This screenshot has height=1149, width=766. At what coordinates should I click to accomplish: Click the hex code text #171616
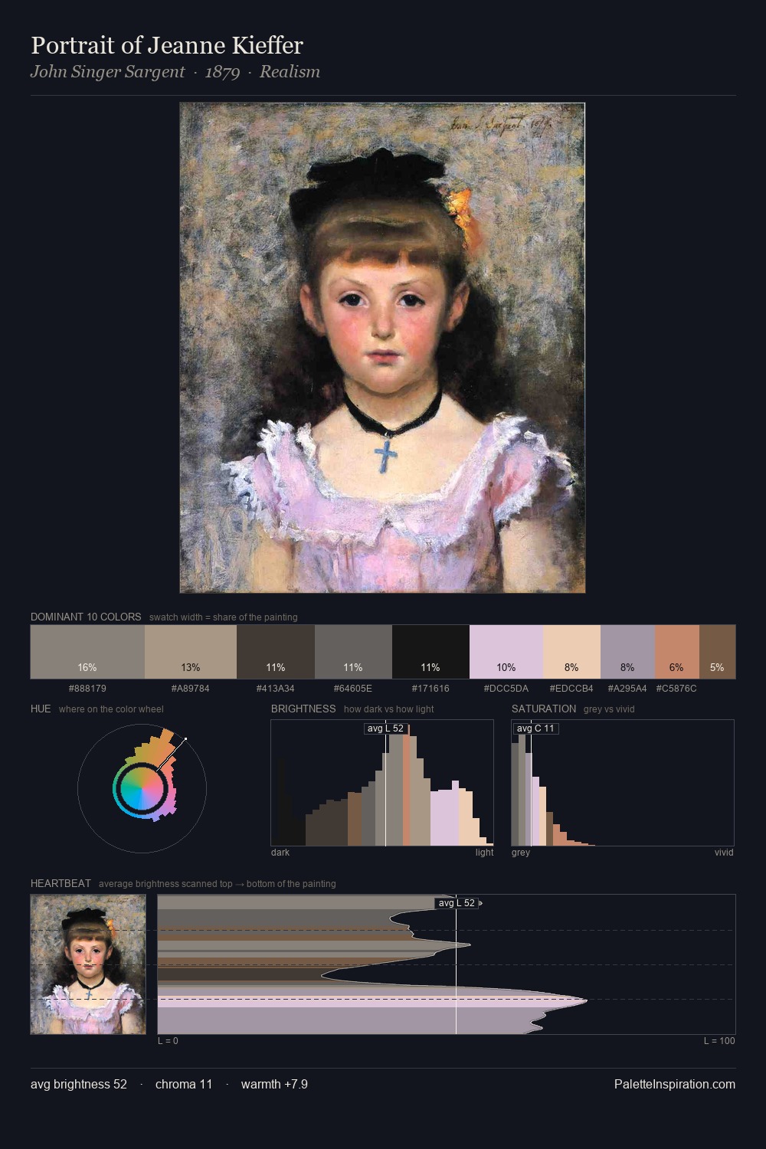coord(430,689)
